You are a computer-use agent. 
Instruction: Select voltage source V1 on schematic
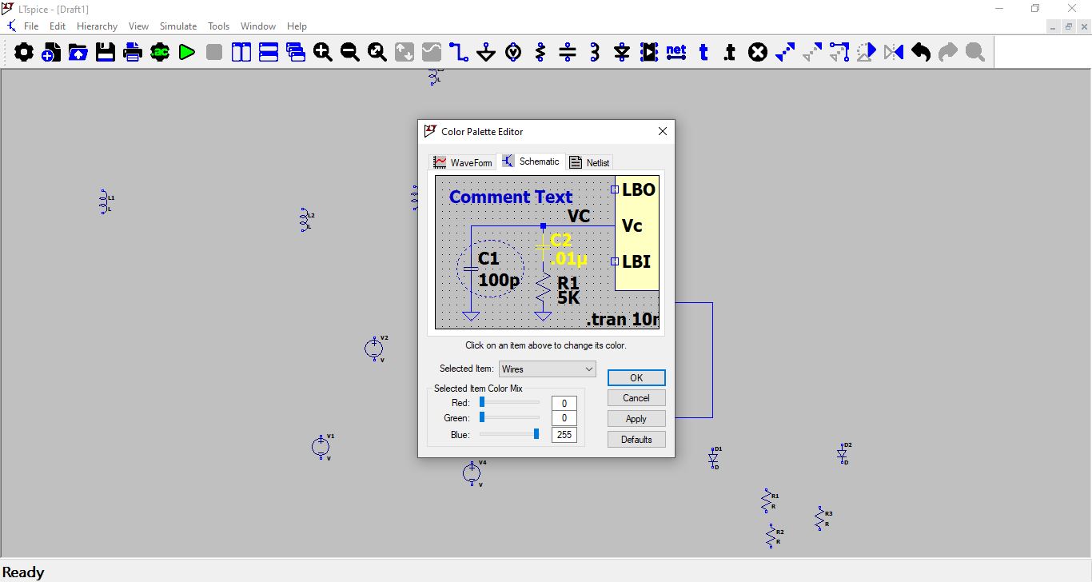coord(321,447)
